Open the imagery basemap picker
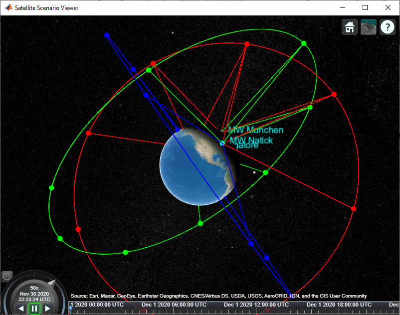Viewport: 400px width, 315px height. pyautogui.click(x=369, y=27)
